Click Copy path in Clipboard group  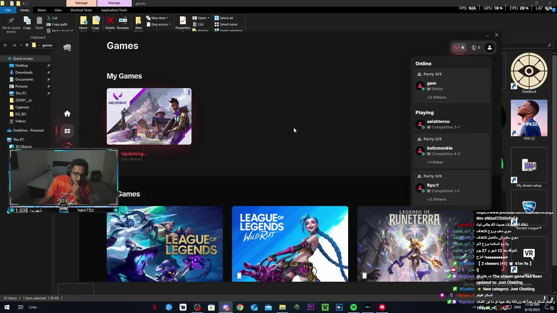57,24
